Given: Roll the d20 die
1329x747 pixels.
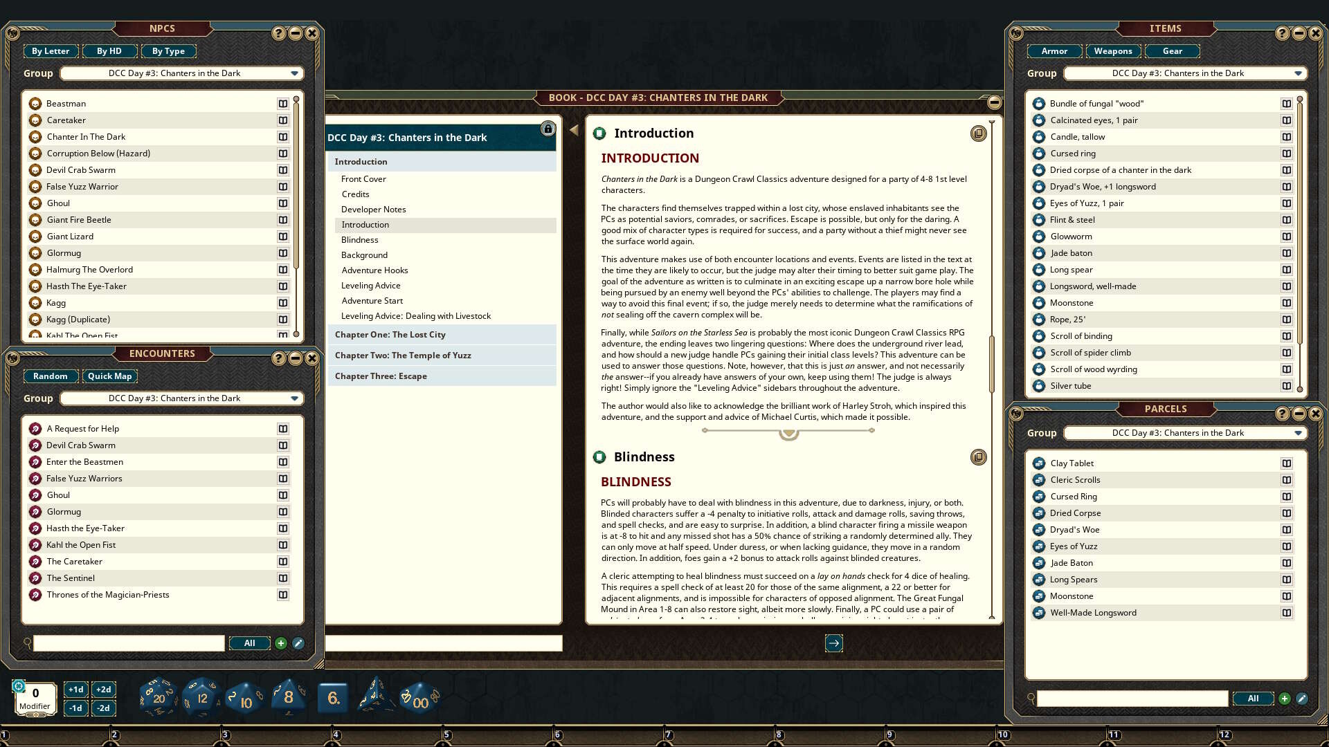Looking at the screenshot, I should pyautogui.click(x=158, y=697).
